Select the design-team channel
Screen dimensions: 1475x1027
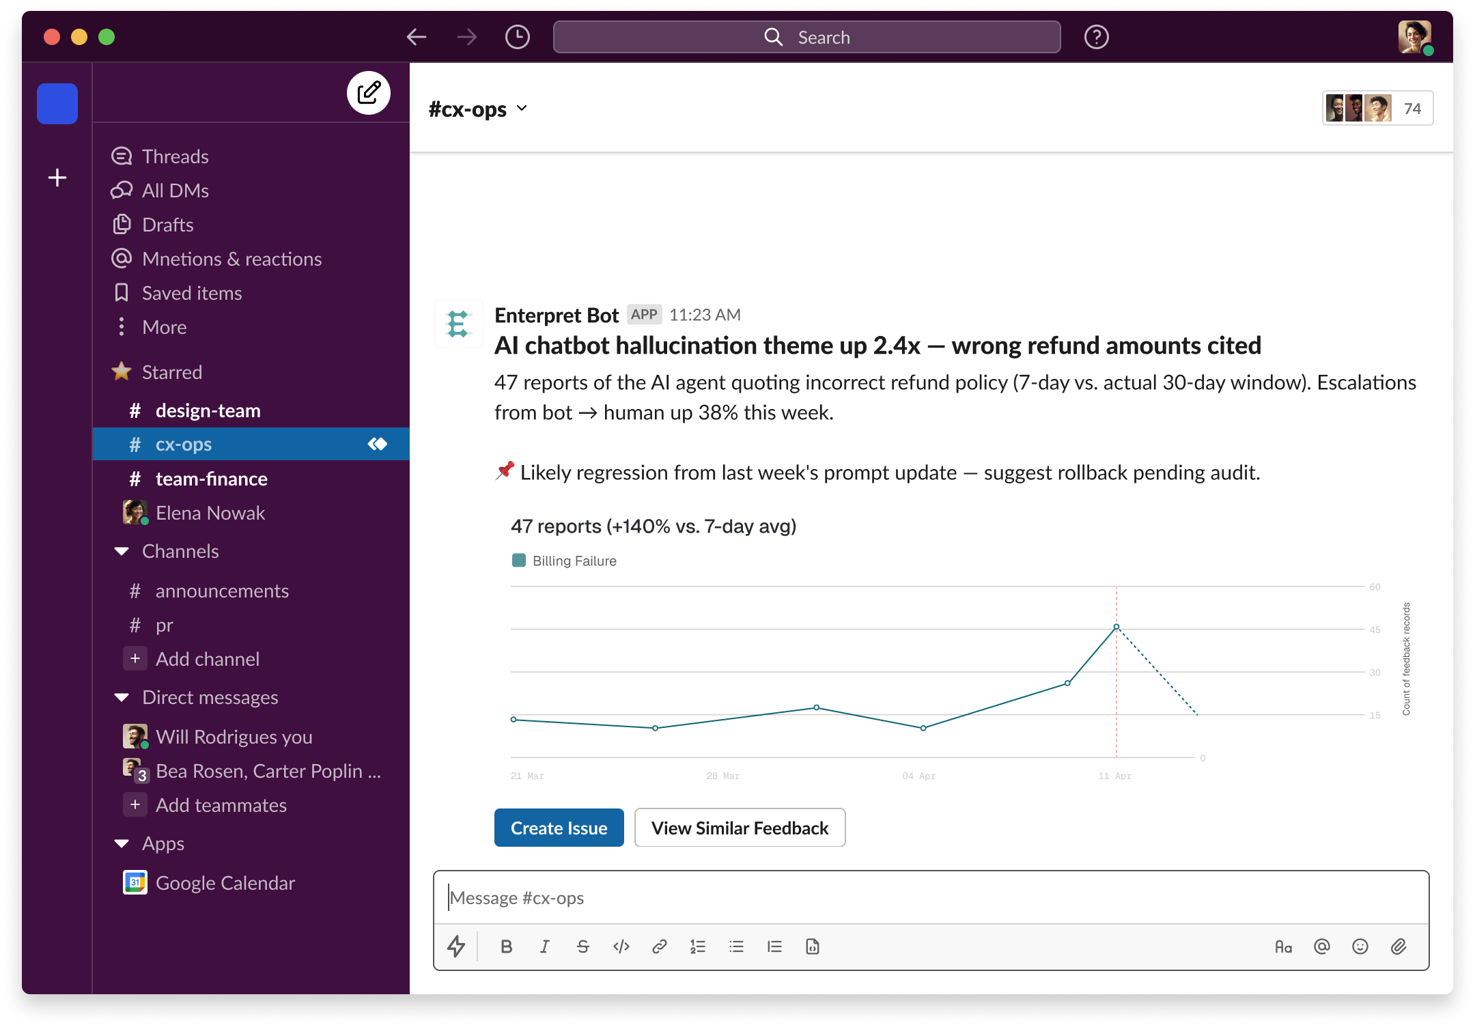208,410
